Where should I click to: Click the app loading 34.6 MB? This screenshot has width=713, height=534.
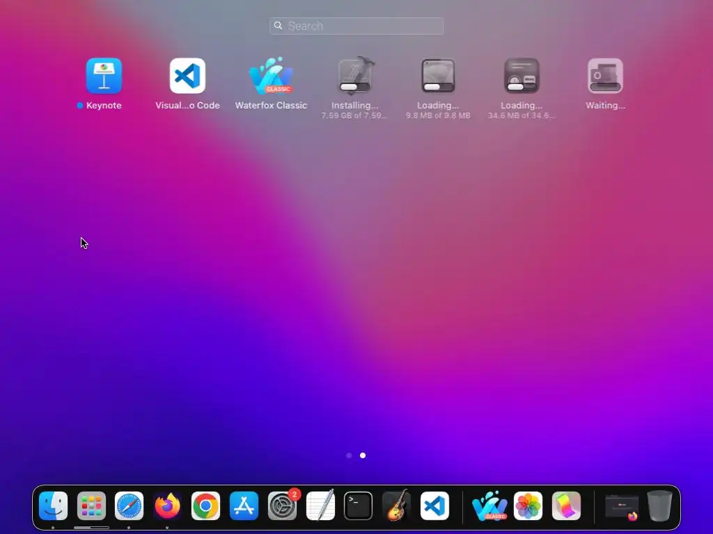pos(522,76)
